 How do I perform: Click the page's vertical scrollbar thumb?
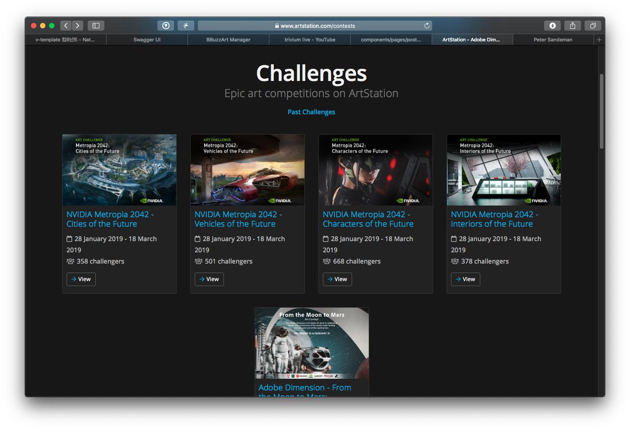(601, 111)
